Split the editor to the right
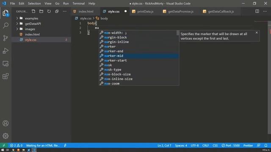 [x=257, y=11]
